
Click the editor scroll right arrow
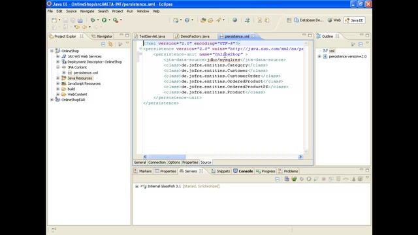pos(300,157)
